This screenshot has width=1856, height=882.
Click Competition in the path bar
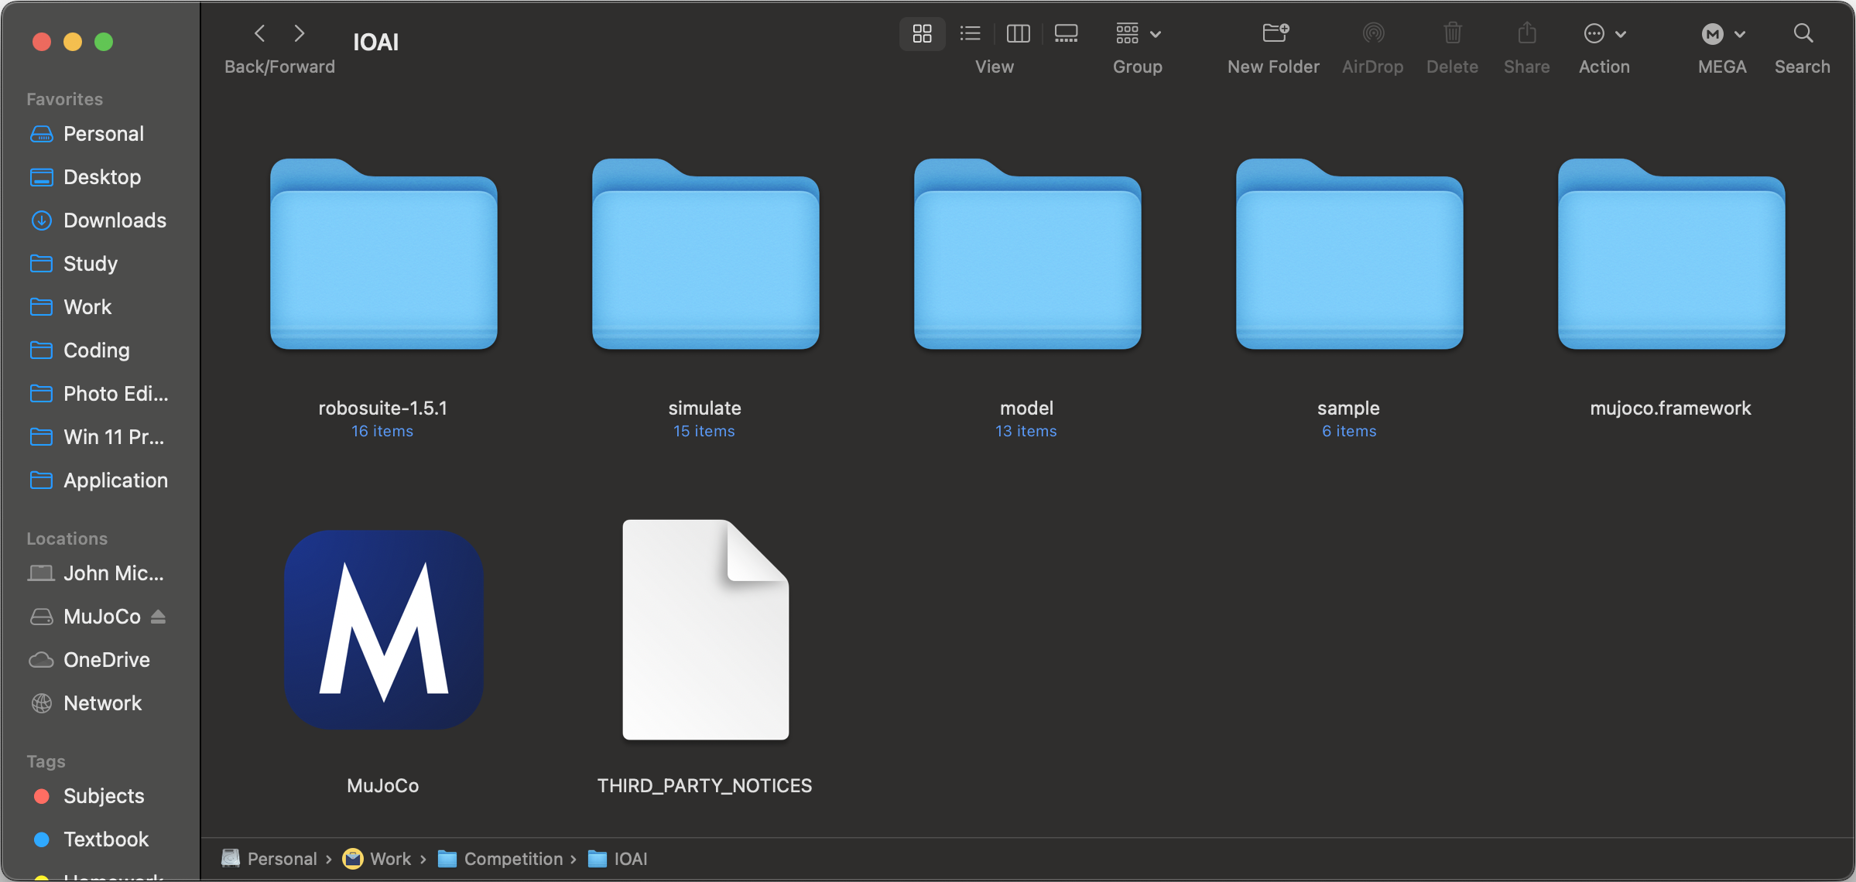512,859
